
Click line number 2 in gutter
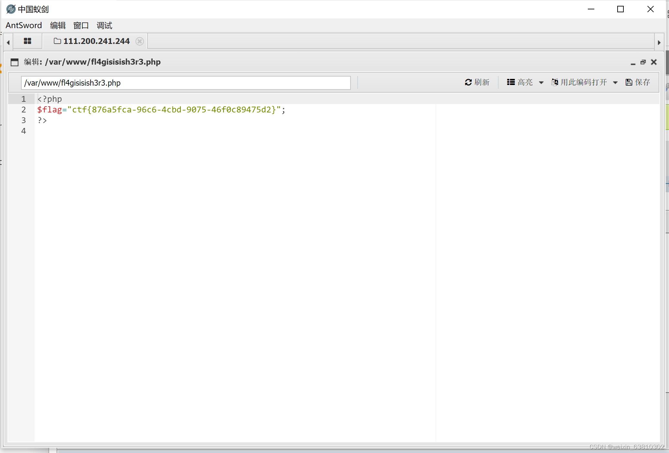pos(23,110)
